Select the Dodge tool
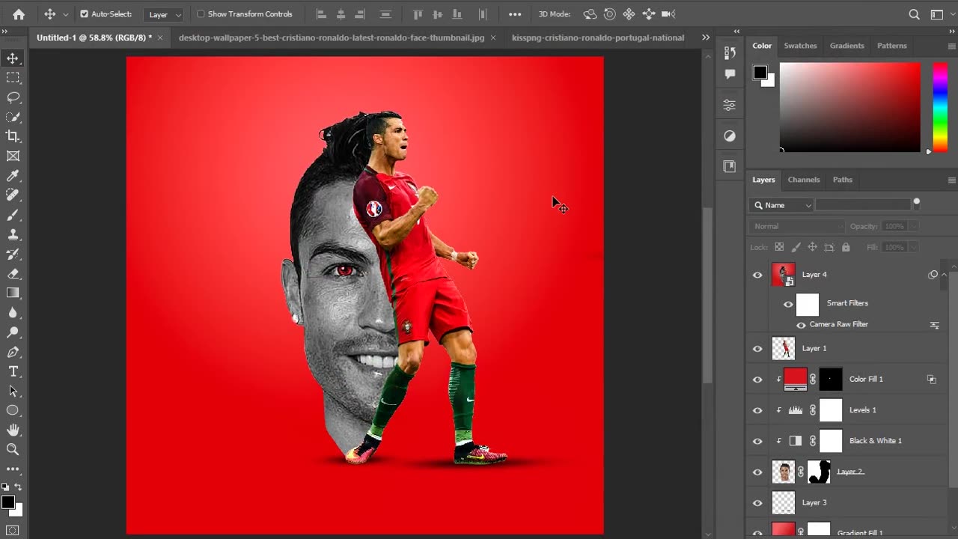This screenshot has height=539, width=958. (13, 332)
